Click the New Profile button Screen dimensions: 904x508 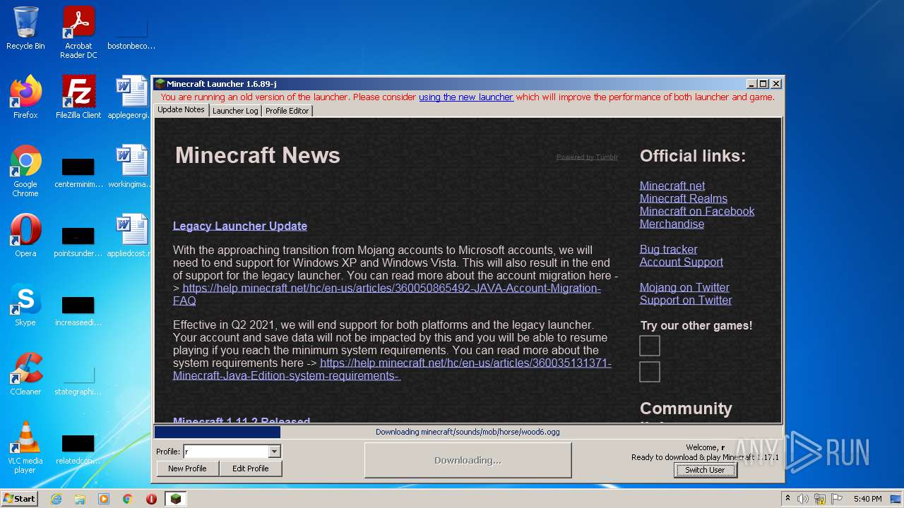[x=187, y=468]
